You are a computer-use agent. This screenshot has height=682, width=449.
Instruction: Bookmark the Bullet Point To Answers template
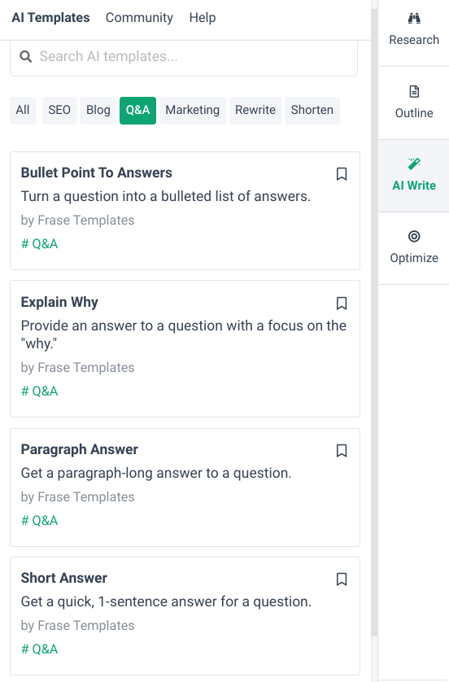[x=342, y=174]
